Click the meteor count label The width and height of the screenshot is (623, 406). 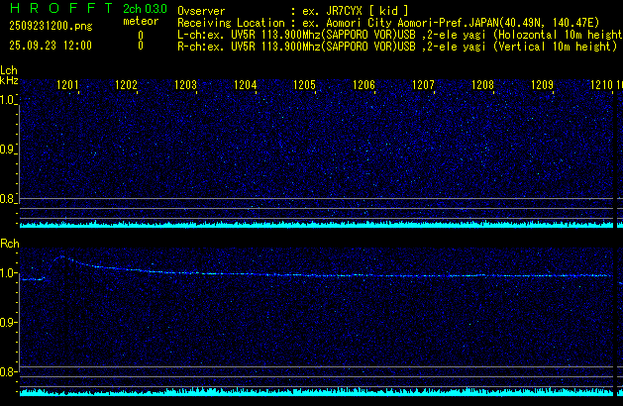(139, 22)
